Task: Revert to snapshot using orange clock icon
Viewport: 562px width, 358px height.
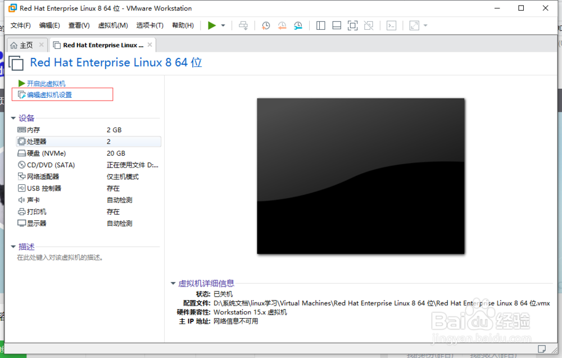Action: (x=282, y=25)
